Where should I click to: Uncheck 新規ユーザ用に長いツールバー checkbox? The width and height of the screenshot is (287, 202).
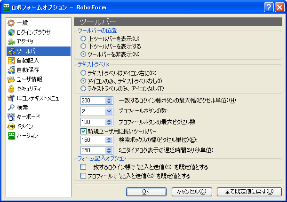[83, 131]
